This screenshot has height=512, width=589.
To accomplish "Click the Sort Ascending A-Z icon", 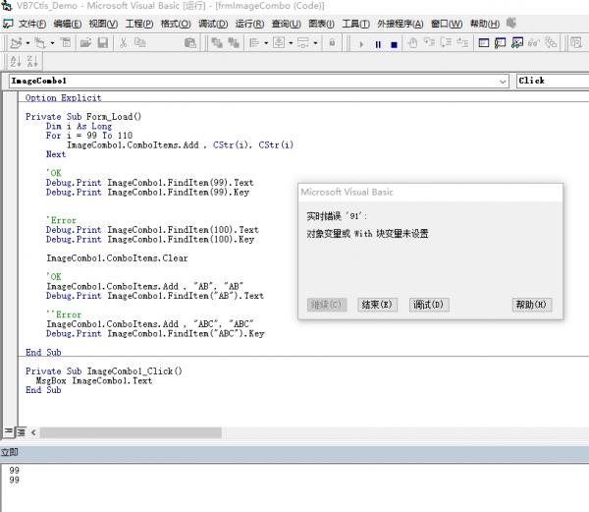I will tap(16, 61).
